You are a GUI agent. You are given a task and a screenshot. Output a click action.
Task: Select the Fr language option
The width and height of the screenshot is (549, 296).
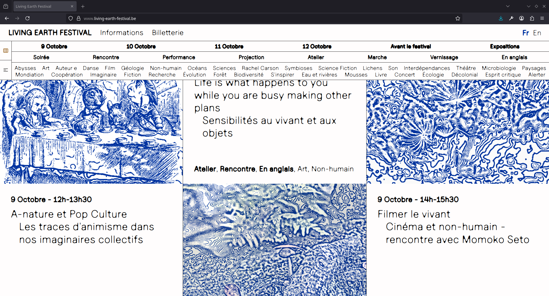[x=526, y=33]
